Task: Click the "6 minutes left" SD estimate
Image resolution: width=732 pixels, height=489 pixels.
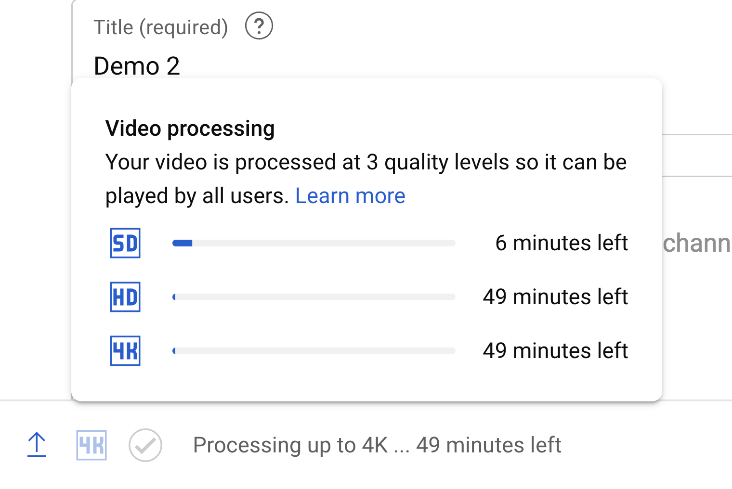Action: (562, 243)
